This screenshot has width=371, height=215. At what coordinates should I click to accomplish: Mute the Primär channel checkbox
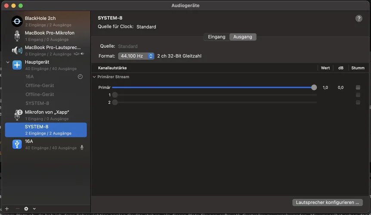pos(358,87)
